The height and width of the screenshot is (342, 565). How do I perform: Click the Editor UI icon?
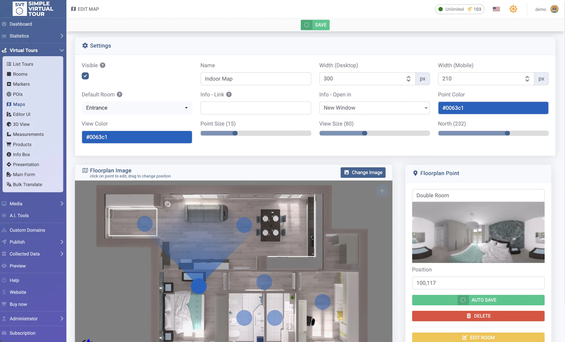9,114
